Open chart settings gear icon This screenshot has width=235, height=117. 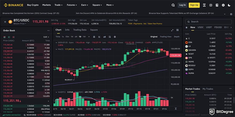click(115, 37)
